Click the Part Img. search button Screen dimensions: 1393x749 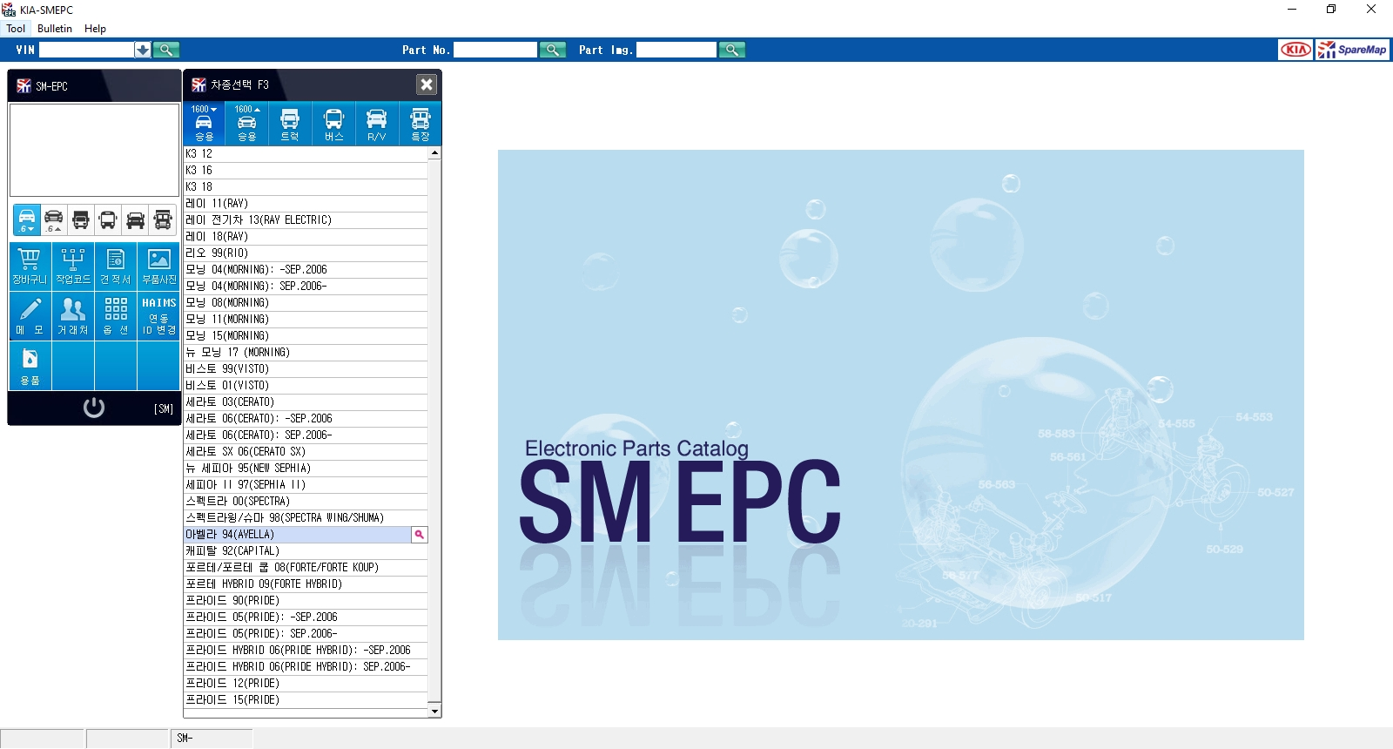[x=732, y=50]
